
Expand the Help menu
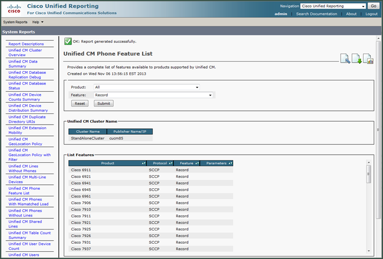38,22
